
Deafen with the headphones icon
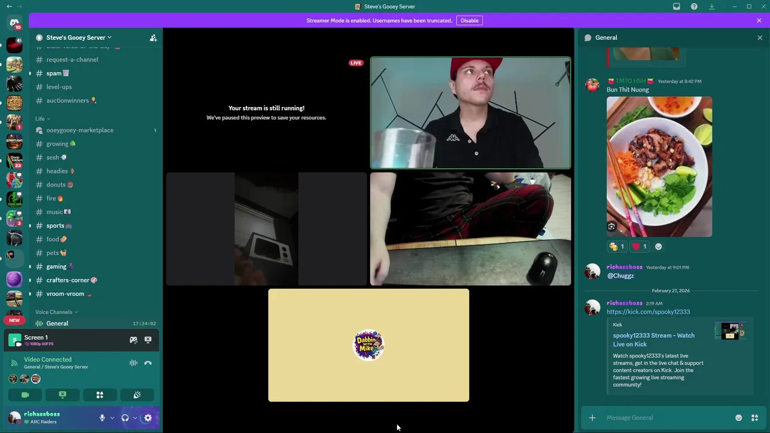[125, 418]
